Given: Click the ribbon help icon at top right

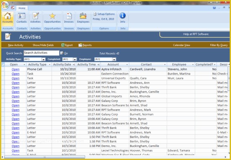Looking at the screenshot, I should [214, 8].
